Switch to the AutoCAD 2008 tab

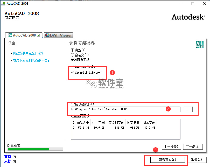tap(24, 35)
